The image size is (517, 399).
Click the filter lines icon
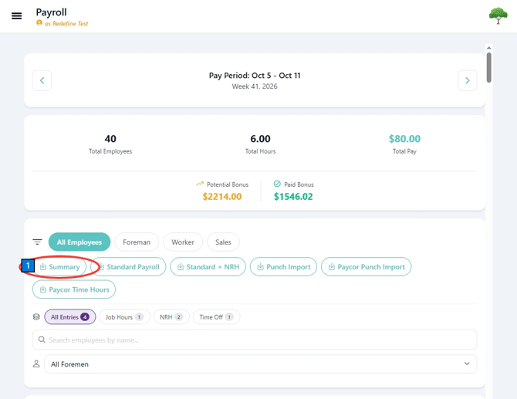(37, 242)
